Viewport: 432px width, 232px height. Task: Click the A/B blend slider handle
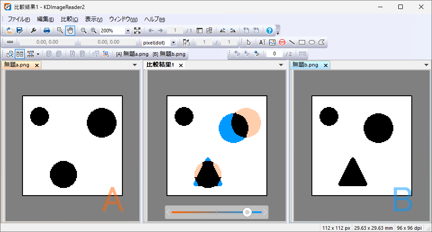click(247, 212)
